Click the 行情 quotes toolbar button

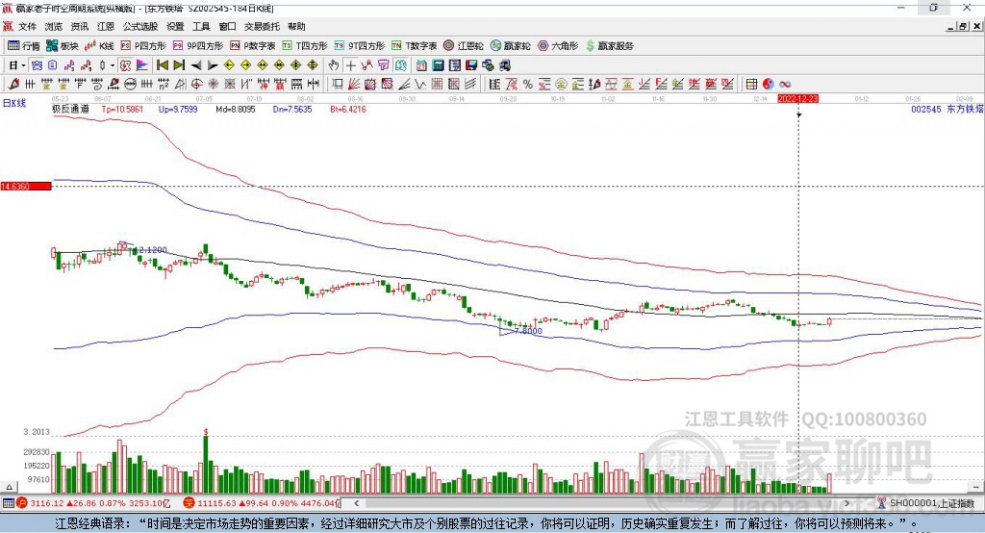click(25, 45)
